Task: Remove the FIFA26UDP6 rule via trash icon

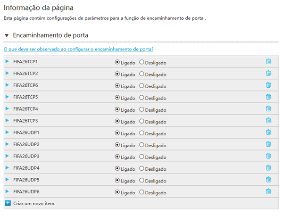Action: (x=268, y=191)
